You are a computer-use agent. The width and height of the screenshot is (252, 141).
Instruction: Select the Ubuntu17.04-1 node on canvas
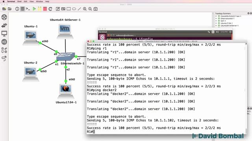pyautogui.click(x=66, y=91)
